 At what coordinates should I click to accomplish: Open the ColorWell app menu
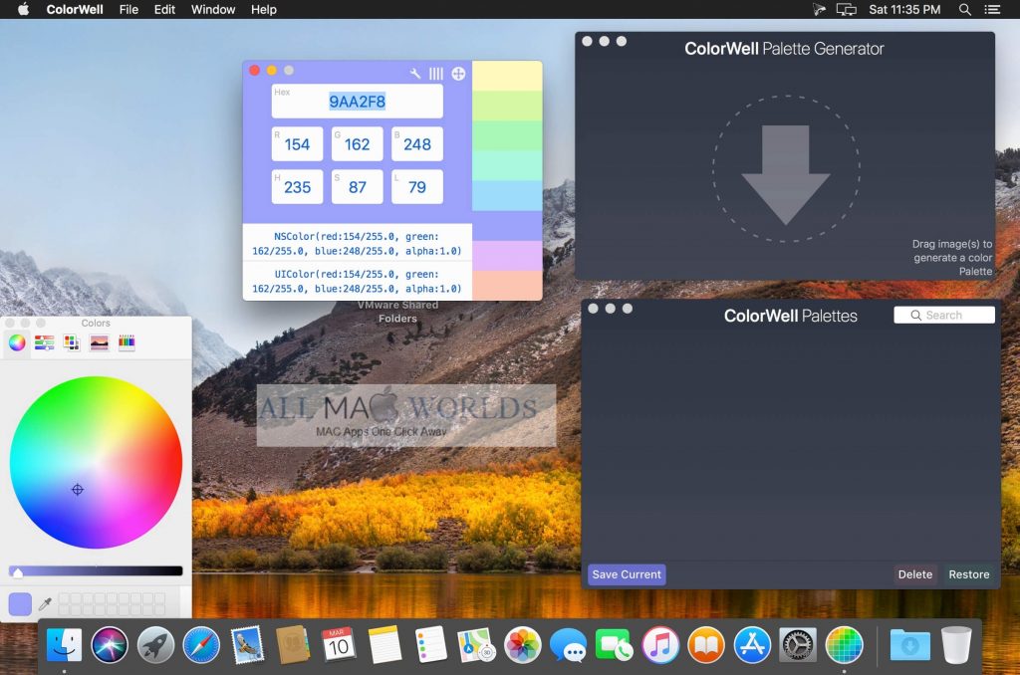coord(74,10)
